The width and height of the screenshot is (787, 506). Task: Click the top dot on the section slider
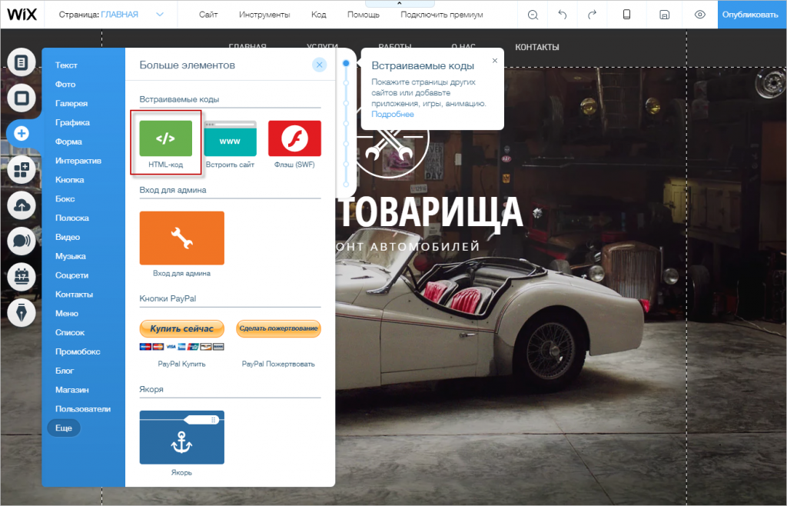click(x=346, y=63)
